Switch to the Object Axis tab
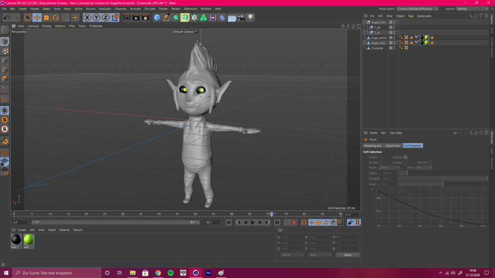This screenshot has height=278, width=495. point(393,146)
